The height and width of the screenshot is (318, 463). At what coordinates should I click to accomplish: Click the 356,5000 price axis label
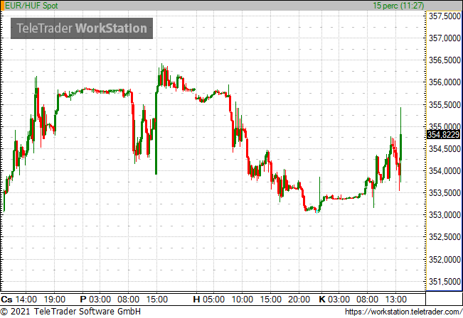445,60
